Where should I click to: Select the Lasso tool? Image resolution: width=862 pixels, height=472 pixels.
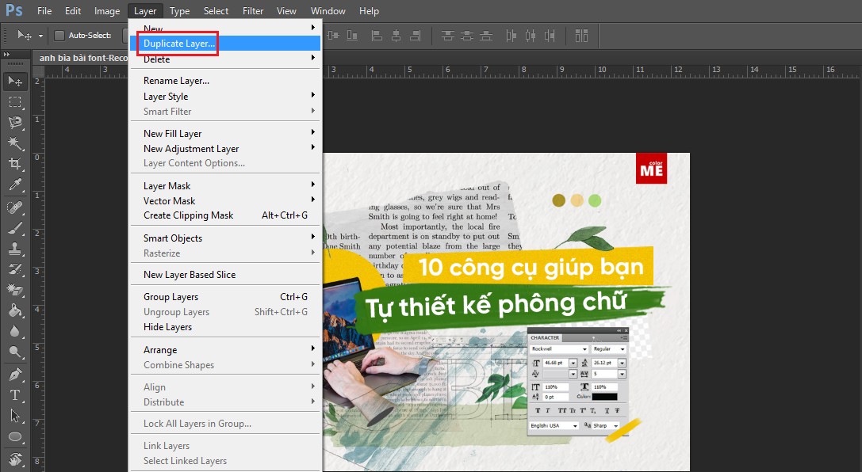(x=14, y=122)
